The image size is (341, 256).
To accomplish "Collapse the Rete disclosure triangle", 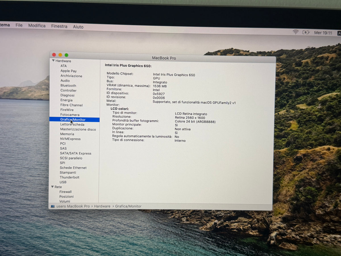I will (53, 187).
